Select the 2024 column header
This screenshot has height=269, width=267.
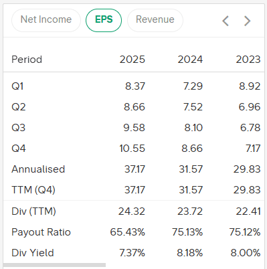tap(190, 60)
